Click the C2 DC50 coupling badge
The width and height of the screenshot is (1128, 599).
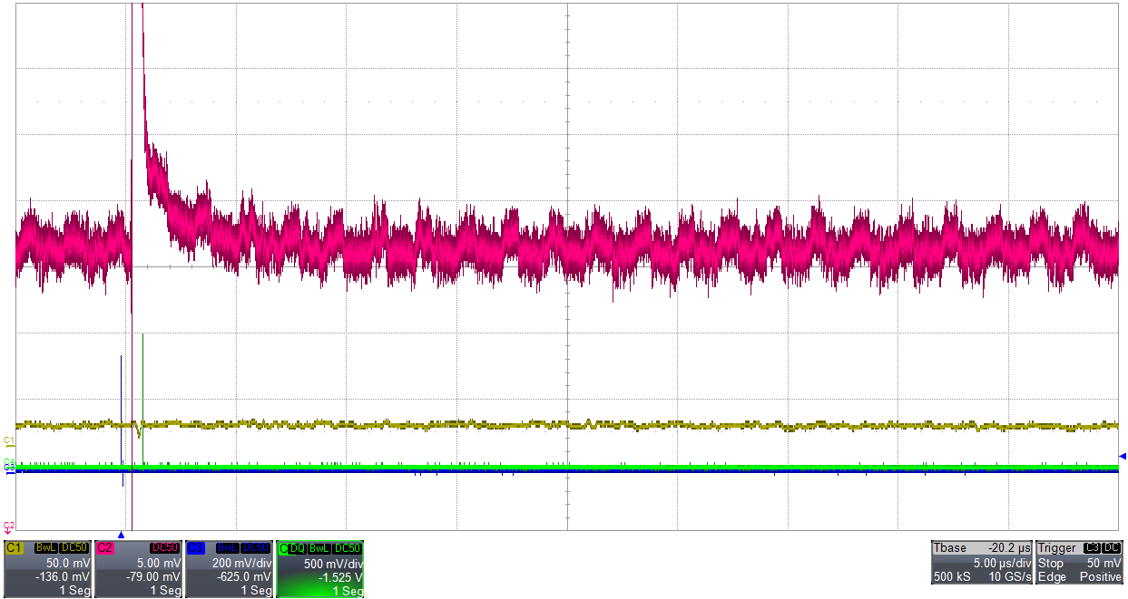[165, 548]
